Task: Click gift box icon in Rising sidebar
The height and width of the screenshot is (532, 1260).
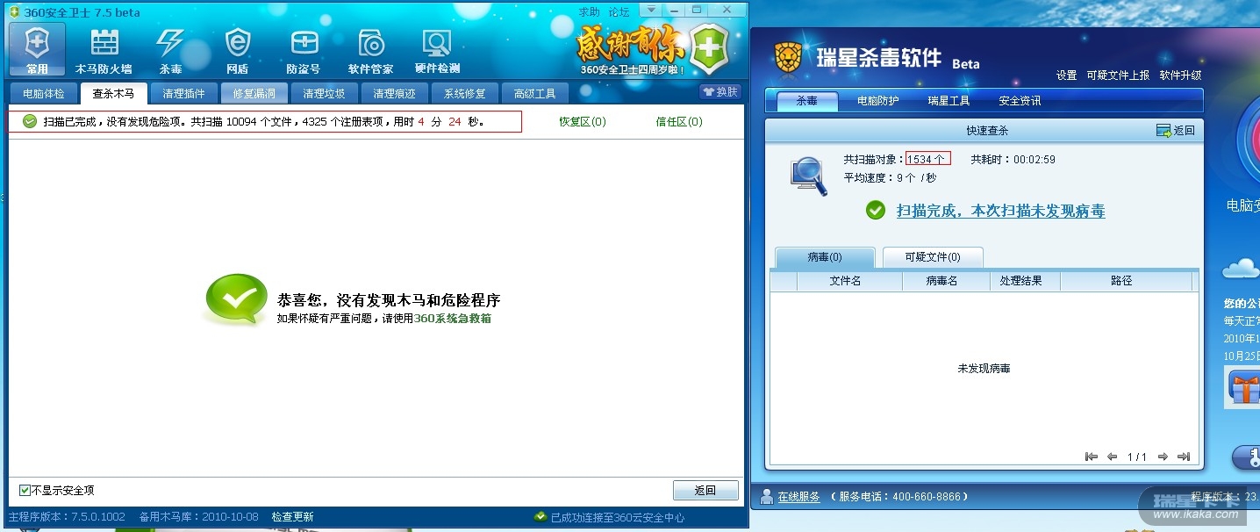Action: pos(1243,386)
